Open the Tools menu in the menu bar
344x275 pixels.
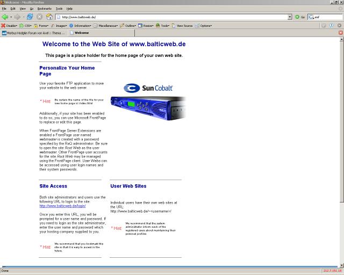pyautogui.click(x=59, y=9)
